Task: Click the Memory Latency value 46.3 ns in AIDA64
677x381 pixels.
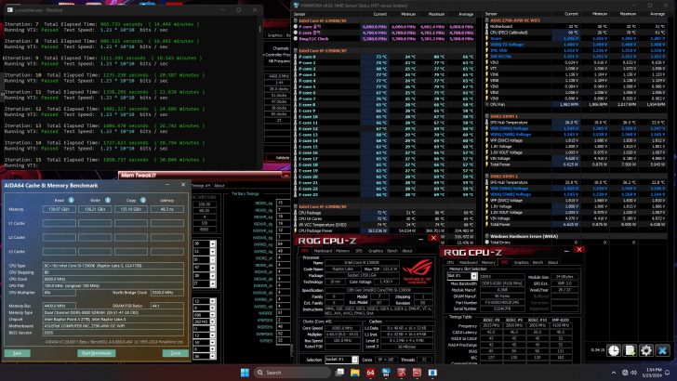Action: pos(166,209)
